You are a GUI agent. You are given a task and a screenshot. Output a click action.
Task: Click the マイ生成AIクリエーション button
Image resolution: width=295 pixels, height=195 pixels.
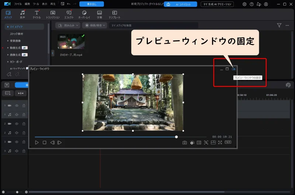click(217, 4)
